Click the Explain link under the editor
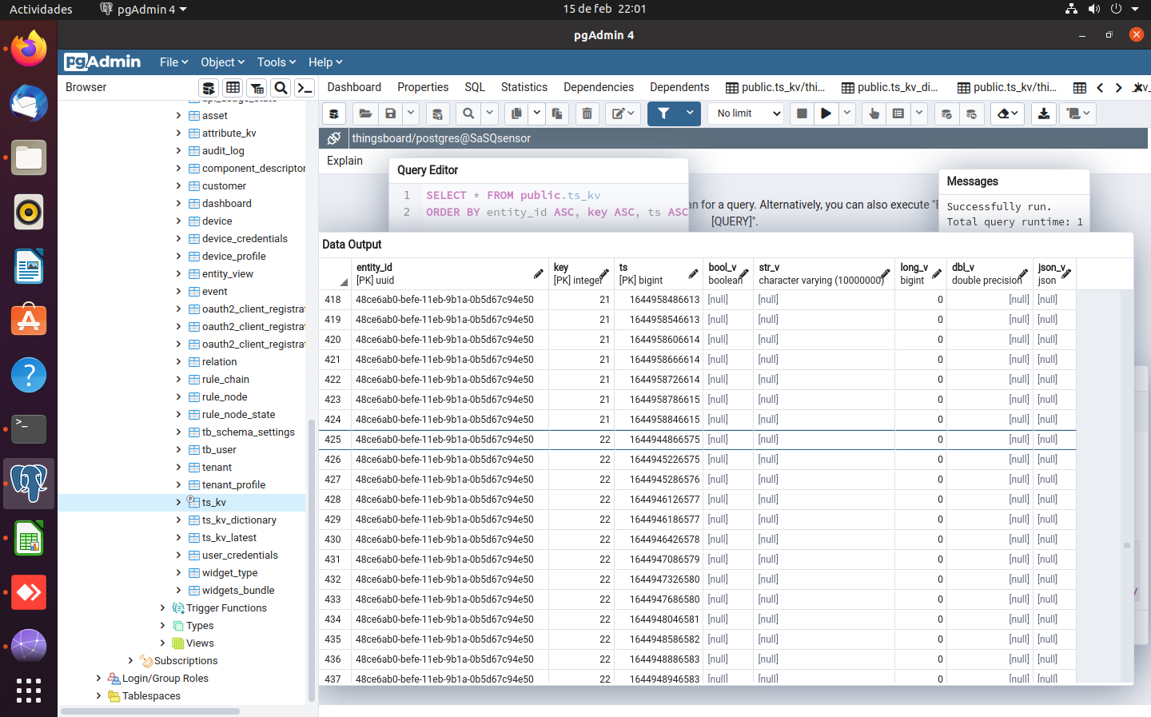This screenshot has width=1151, height=717. 345,161
